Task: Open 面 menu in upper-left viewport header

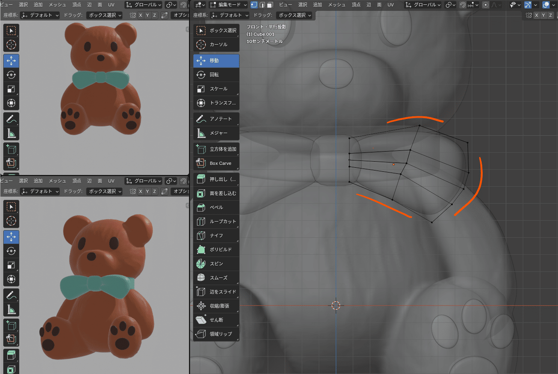Action: click(100, 5)
